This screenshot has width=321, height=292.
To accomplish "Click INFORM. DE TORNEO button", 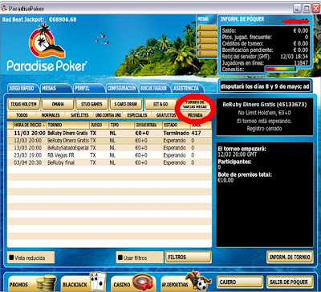I will pos(290,257).
